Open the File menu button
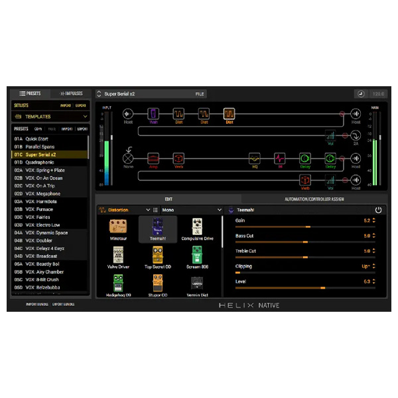The height and width of the screenshot is (398, 398). click(x=200, y=94)
